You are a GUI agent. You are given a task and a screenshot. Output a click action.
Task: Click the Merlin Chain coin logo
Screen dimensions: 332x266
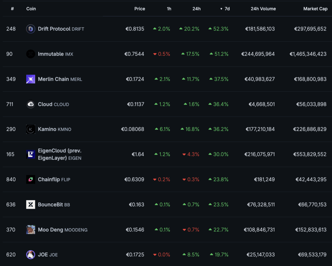pos(30,79)
